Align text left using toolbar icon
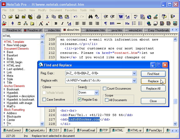The image size is (180, 139). coord(77,24)
